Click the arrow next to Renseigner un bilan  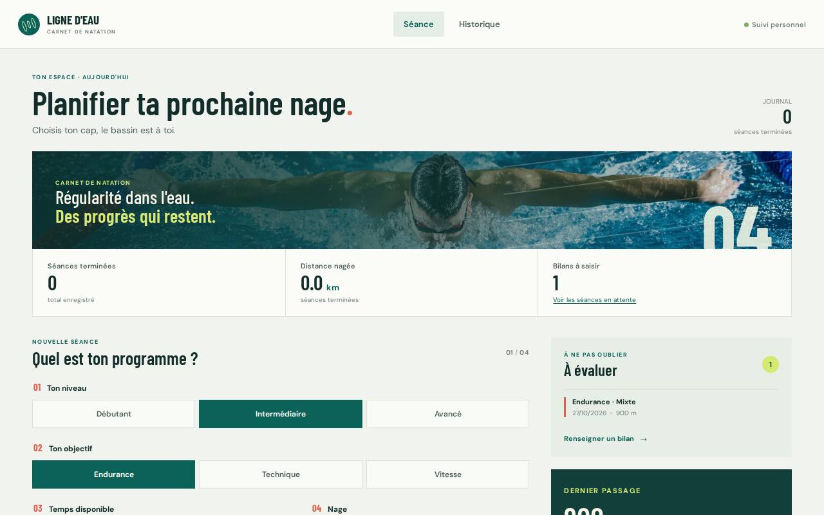(x=643, y=439)
